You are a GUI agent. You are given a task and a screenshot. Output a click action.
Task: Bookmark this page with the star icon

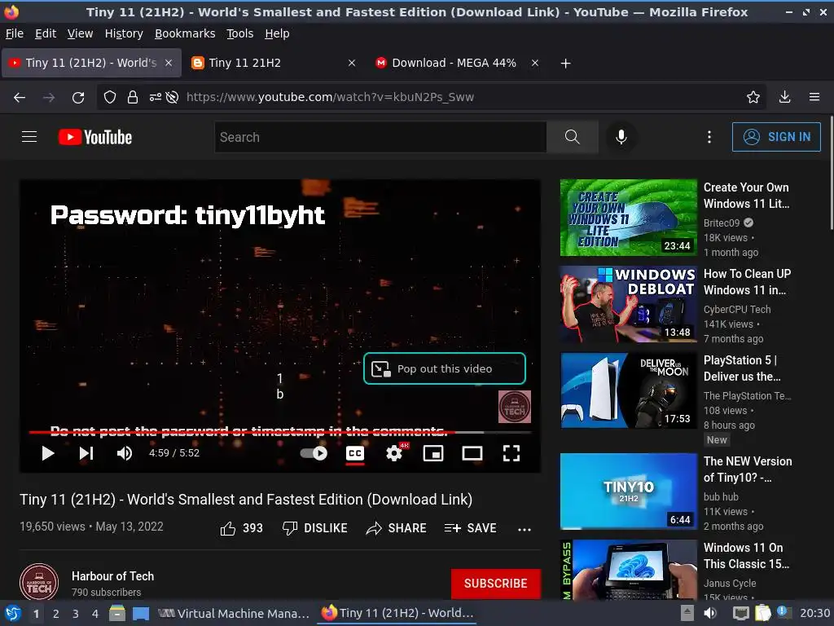(753, 97)
